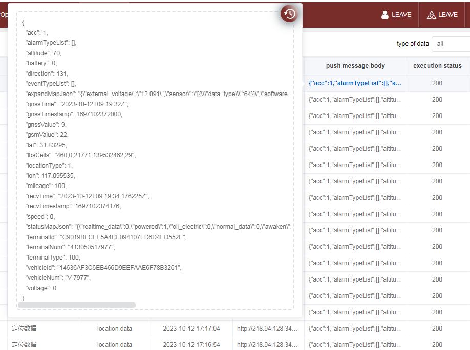This screenshot has height=350, width=470.
Task: Select the 定位数据 cell in the 17:16:54 row
Action: click(x=24, y=345)
